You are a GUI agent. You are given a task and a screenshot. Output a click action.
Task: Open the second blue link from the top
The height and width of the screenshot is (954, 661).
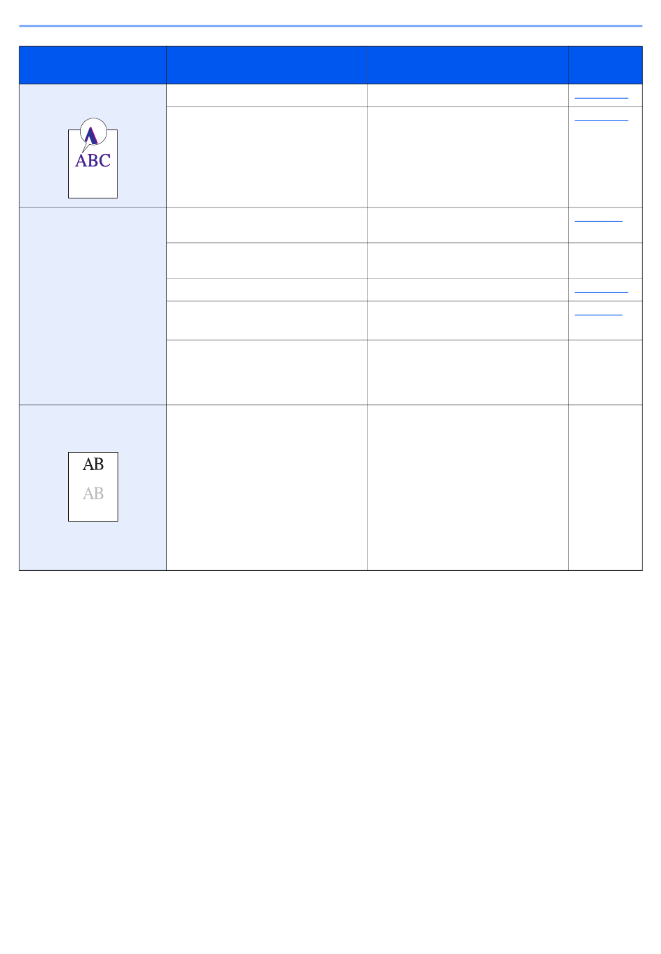pos(601,120)
